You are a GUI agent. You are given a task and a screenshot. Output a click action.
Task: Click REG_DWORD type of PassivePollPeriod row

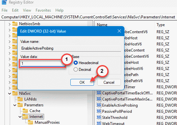point(167,111)
